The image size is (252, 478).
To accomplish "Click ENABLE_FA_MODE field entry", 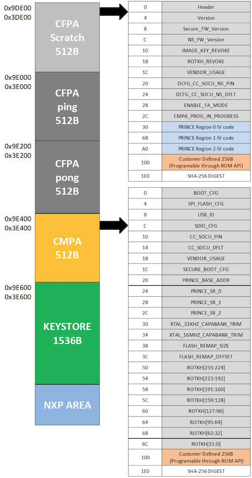I will pos(206,105).
